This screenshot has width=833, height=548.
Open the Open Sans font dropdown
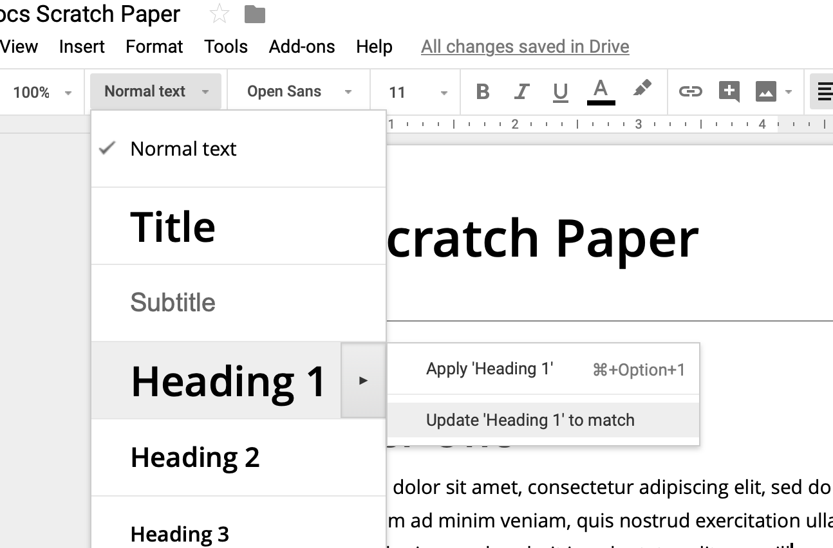(299, 91)
